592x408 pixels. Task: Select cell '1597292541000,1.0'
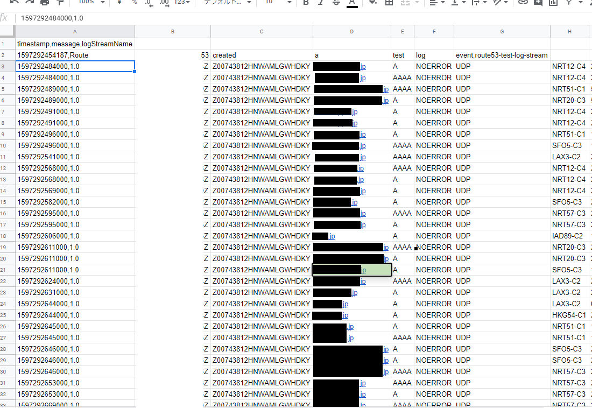[75, 157]
